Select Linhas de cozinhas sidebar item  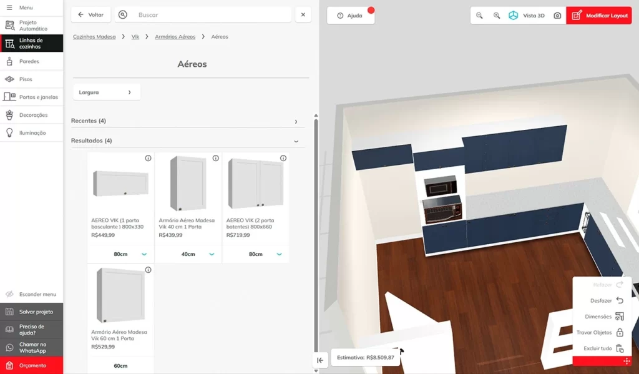[x=31, y=43]
